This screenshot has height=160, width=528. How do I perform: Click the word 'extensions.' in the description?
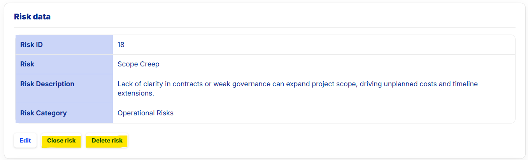point(136,94)
